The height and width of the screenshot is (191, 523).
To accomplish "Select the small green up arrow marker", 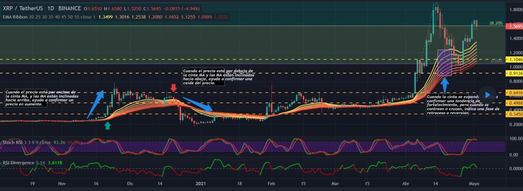I will point(107,126).
